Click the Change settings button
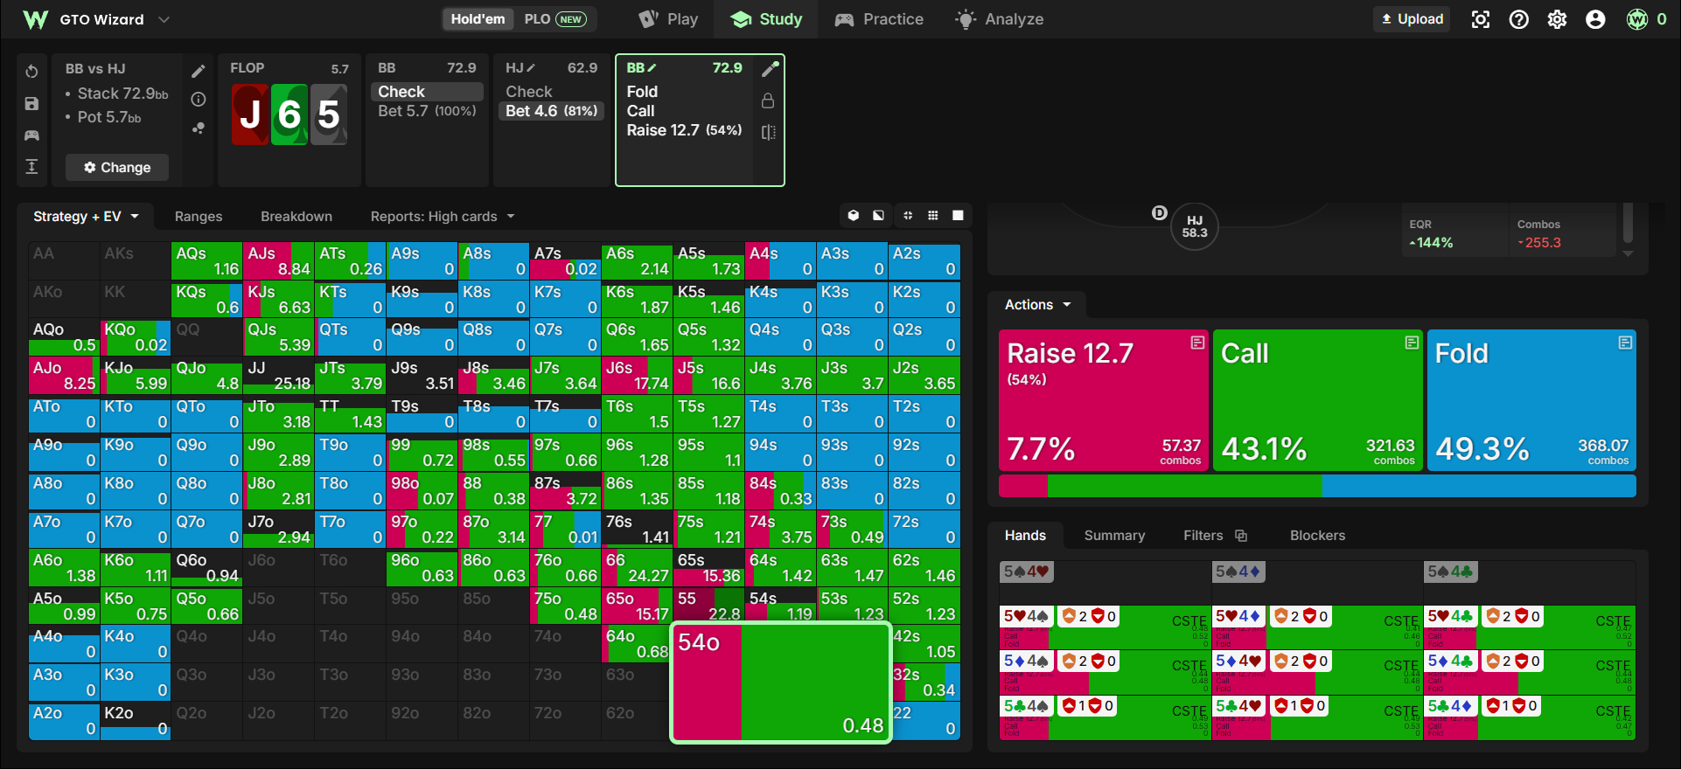 [117, 168]
